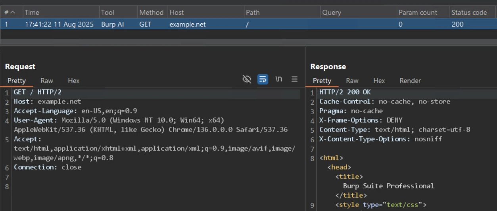The width and height of the screenshot is (497, 211).
Task: Click User-Agent request header line
Action: pos(151,125)
